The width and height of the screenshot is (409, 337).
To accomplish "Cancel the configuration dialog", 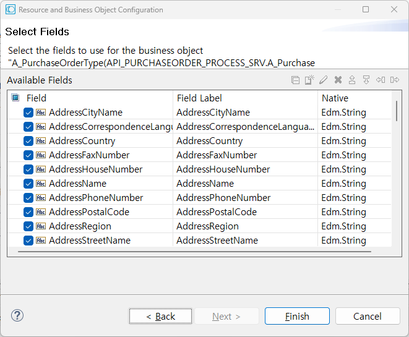I will (x=368, y=316).
